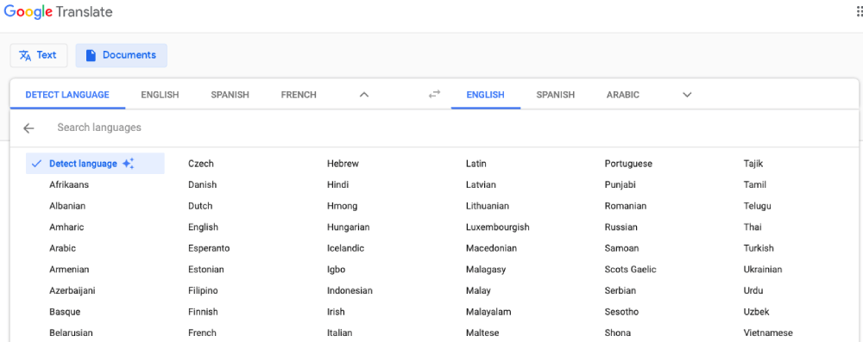
Task: Expand the target language list chevron
Action: point(687,95)
